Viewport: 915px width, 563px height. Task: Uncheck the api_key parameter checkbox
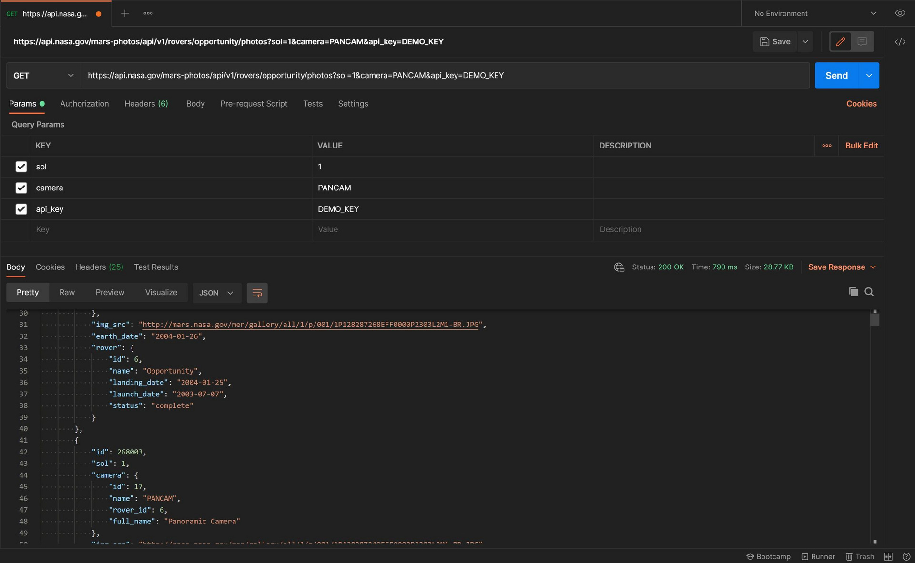click(x=21, y=209)
